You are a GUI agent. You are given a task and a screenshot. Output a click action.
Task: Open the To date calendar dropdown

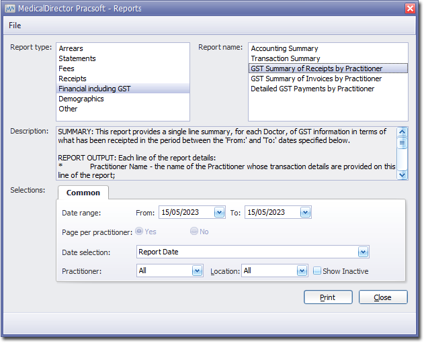(x=305, y=212)
